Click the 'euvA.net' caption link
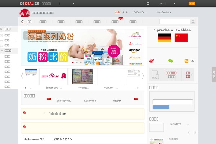 pos(109,87)
